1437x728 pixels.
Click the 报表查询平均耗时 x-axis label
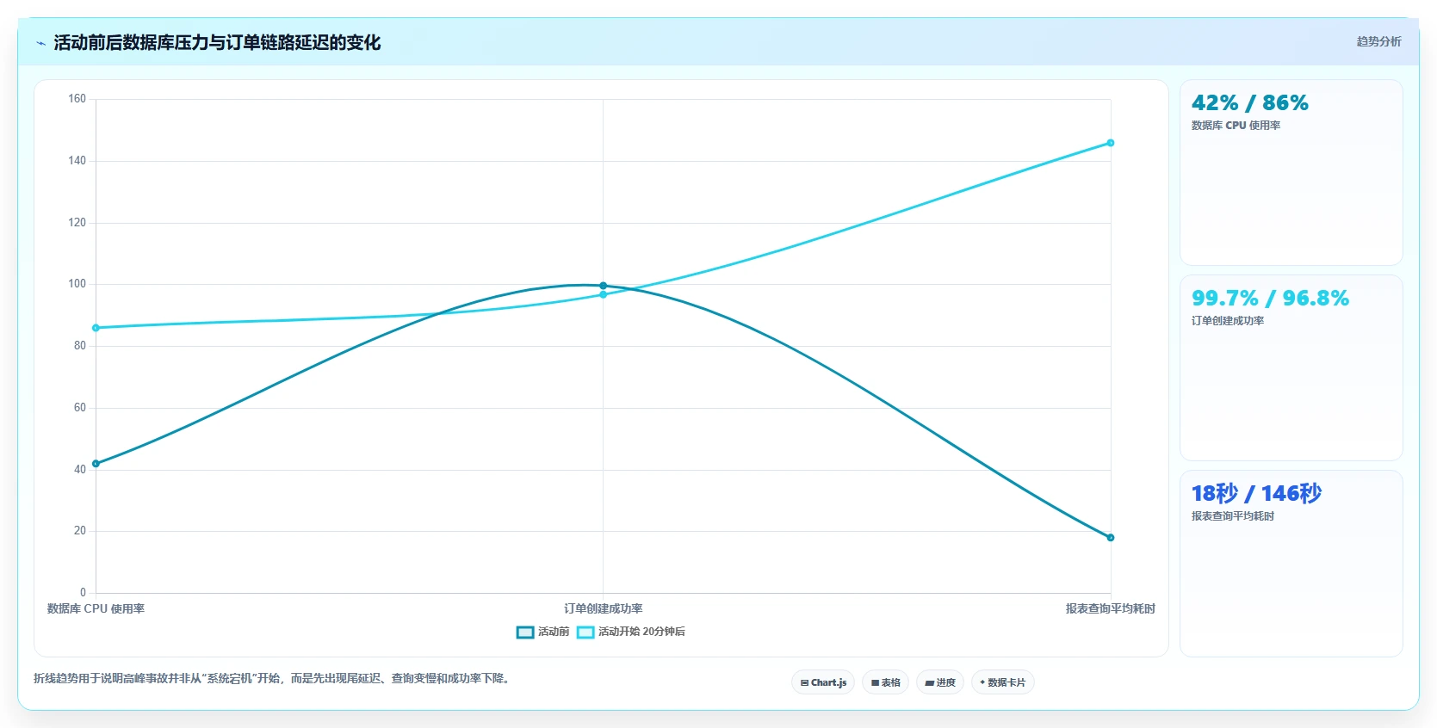click(x=1110, y=609)
